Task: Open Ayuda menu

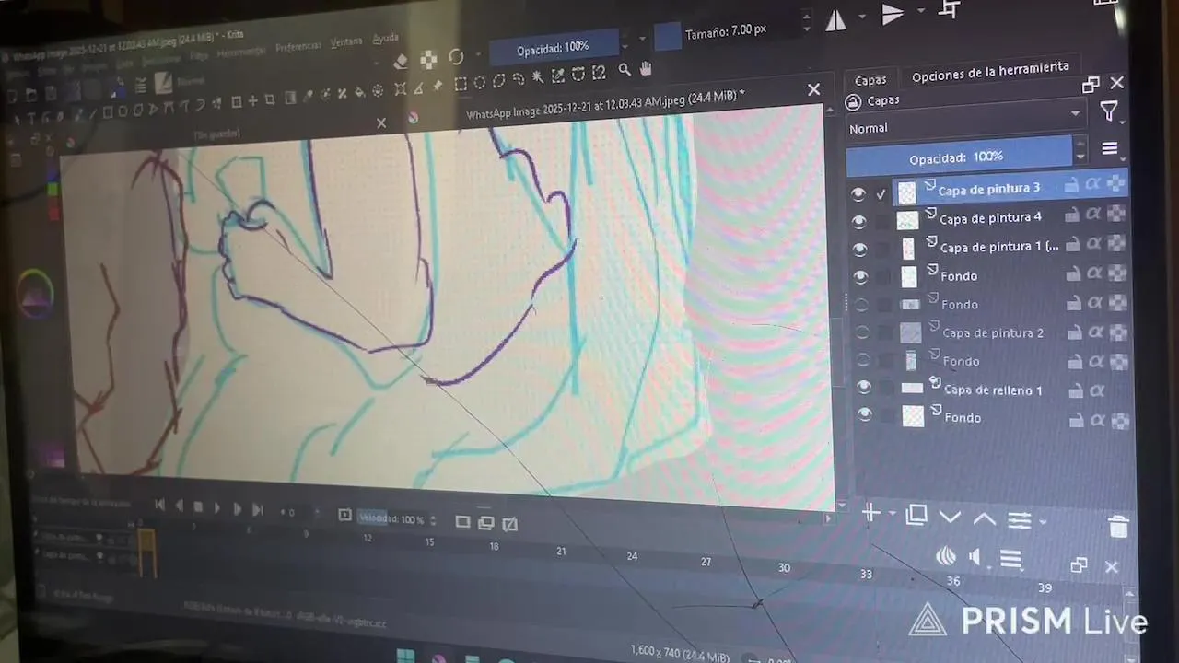Action: (385, 39)
